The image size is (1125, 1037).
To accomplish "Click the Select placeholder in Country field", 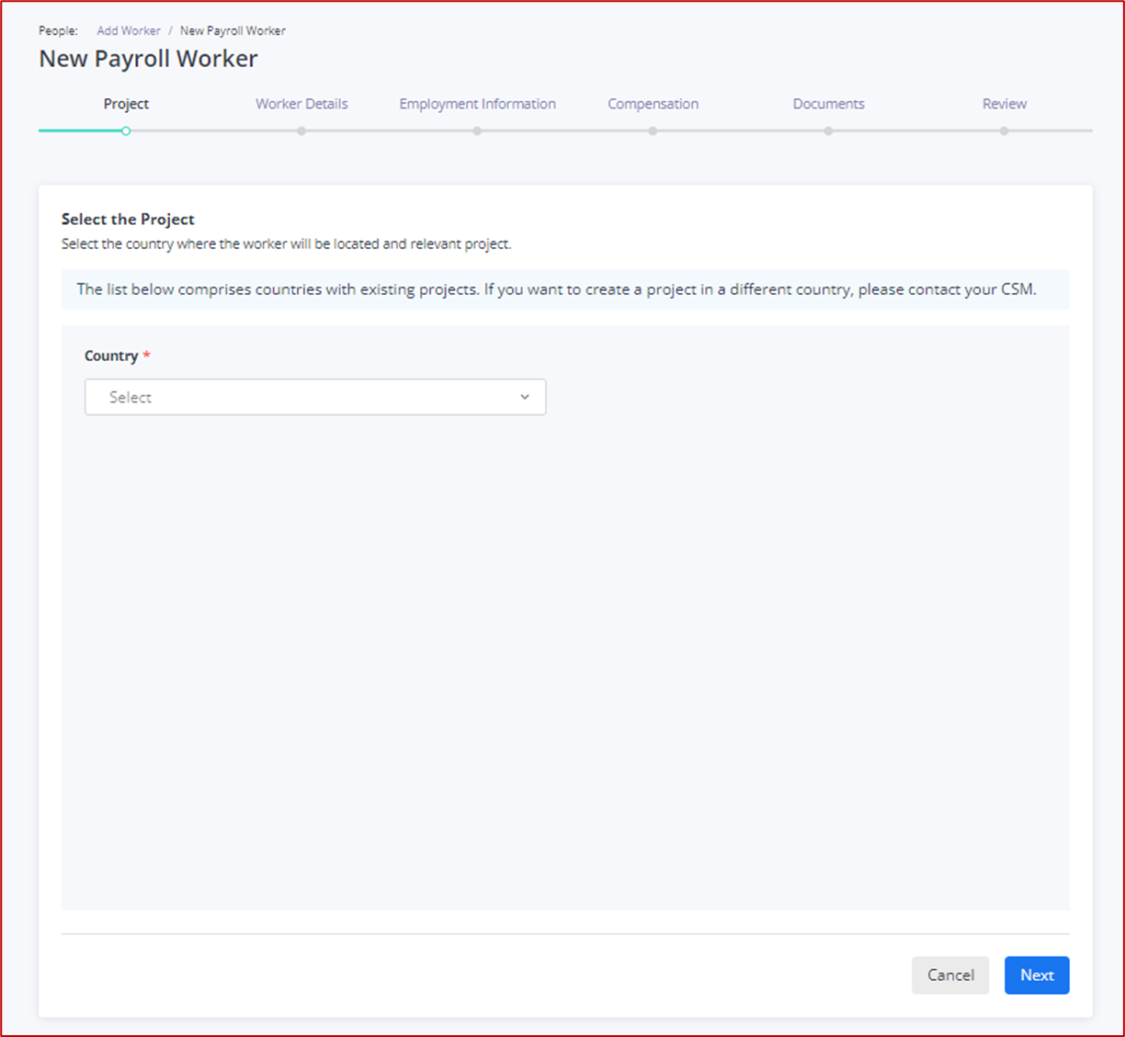I will [130, 397].
